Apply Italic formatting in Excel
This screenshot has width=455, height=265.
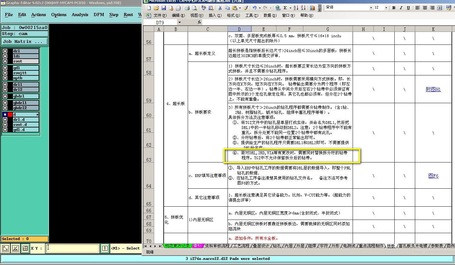(x=401, y=8)
